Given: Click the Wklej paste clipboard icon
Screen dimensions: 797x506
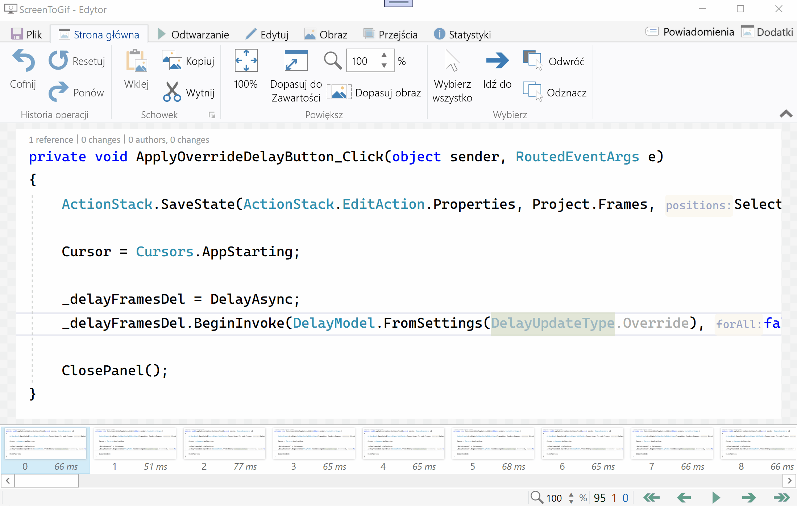Looking at the screenshot, I should pyautogui.click(x=136, y=61).
